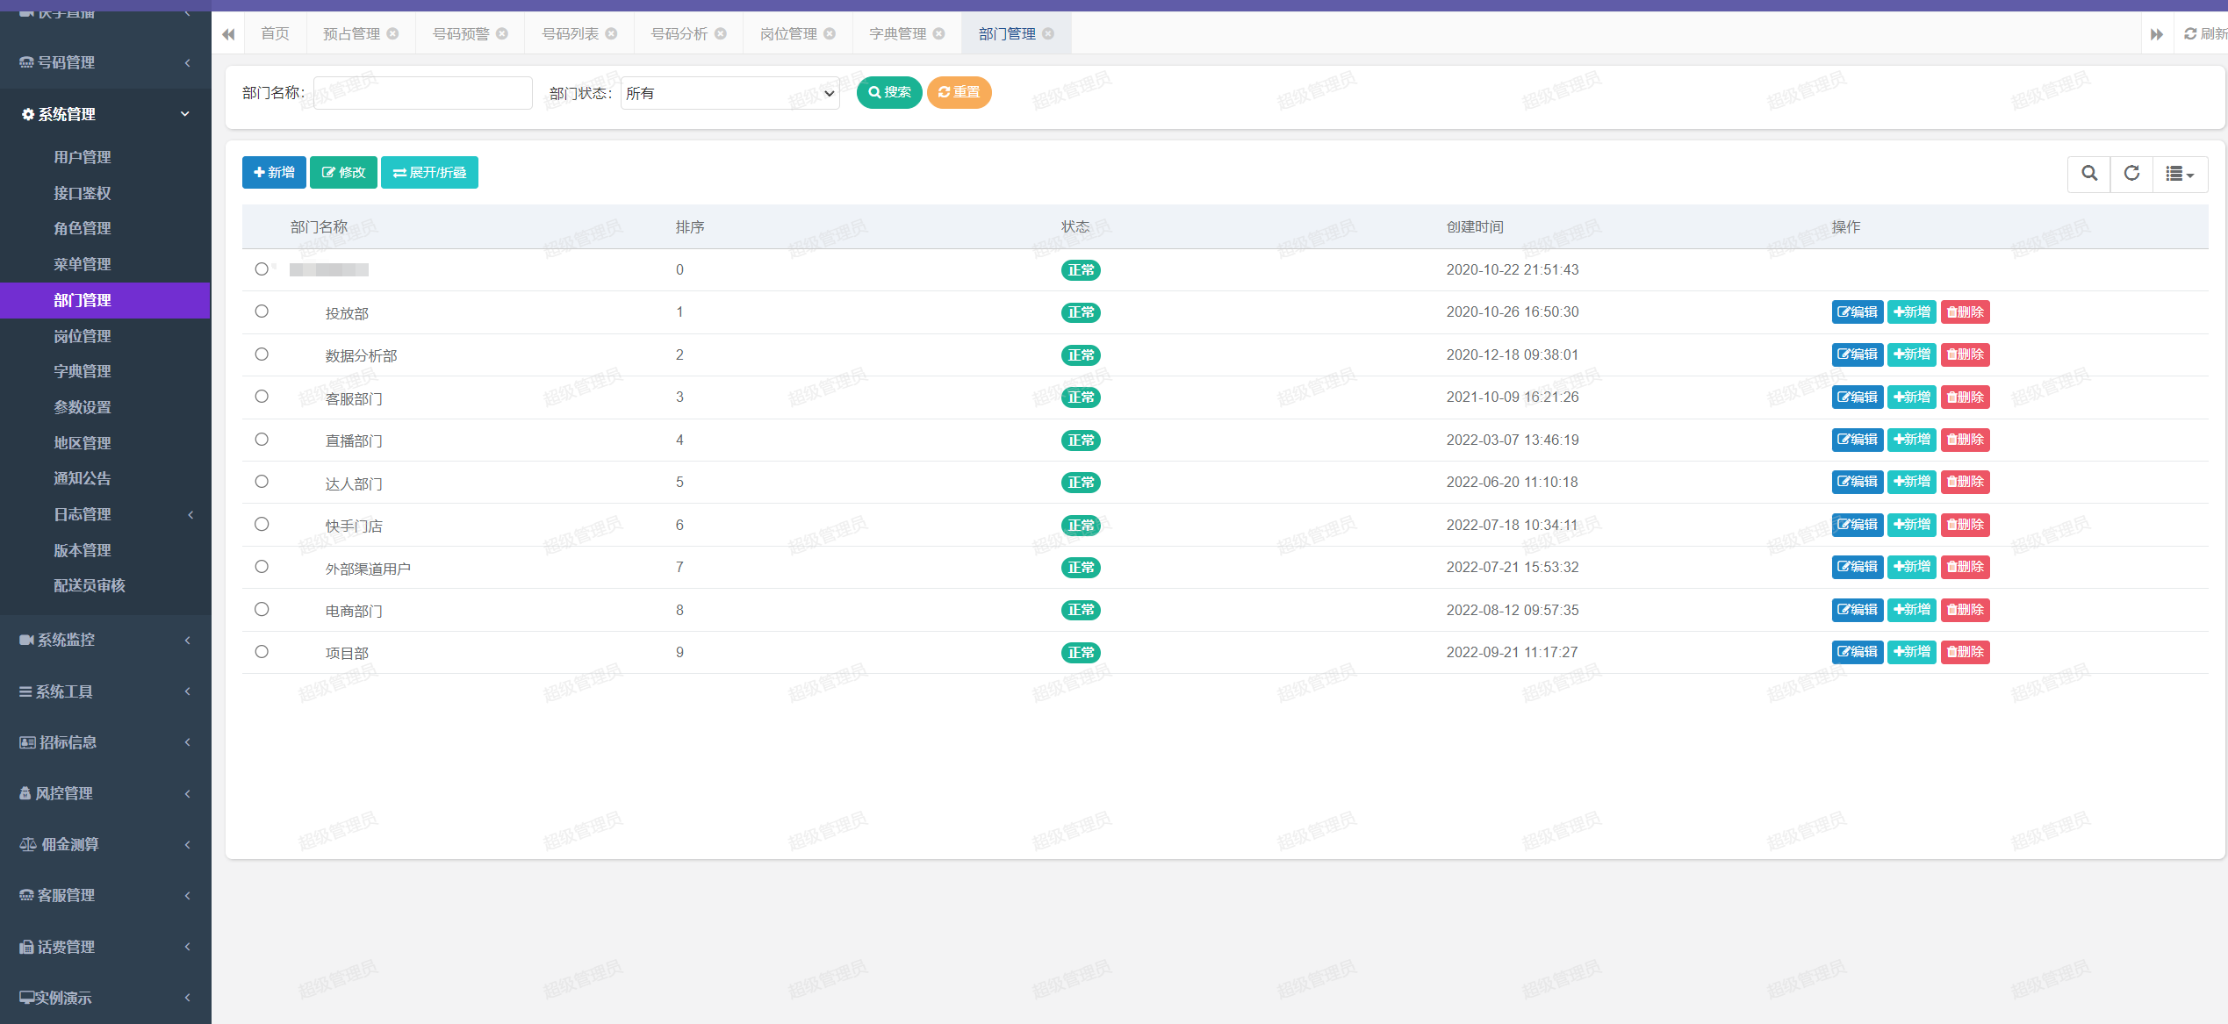Click 编辑 in the 投放部 row
The image size is (2228, 1024).
(1858, 312)
